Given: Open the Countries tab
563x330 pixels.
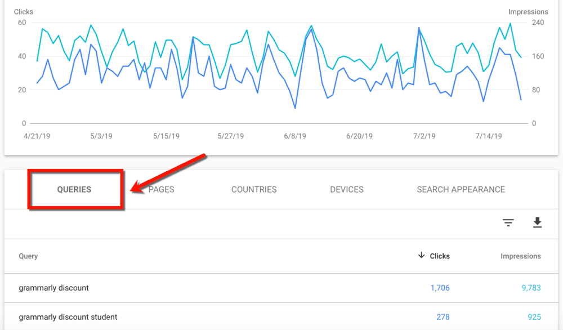Looking at the screenshot, I should (x=254, y=189).
